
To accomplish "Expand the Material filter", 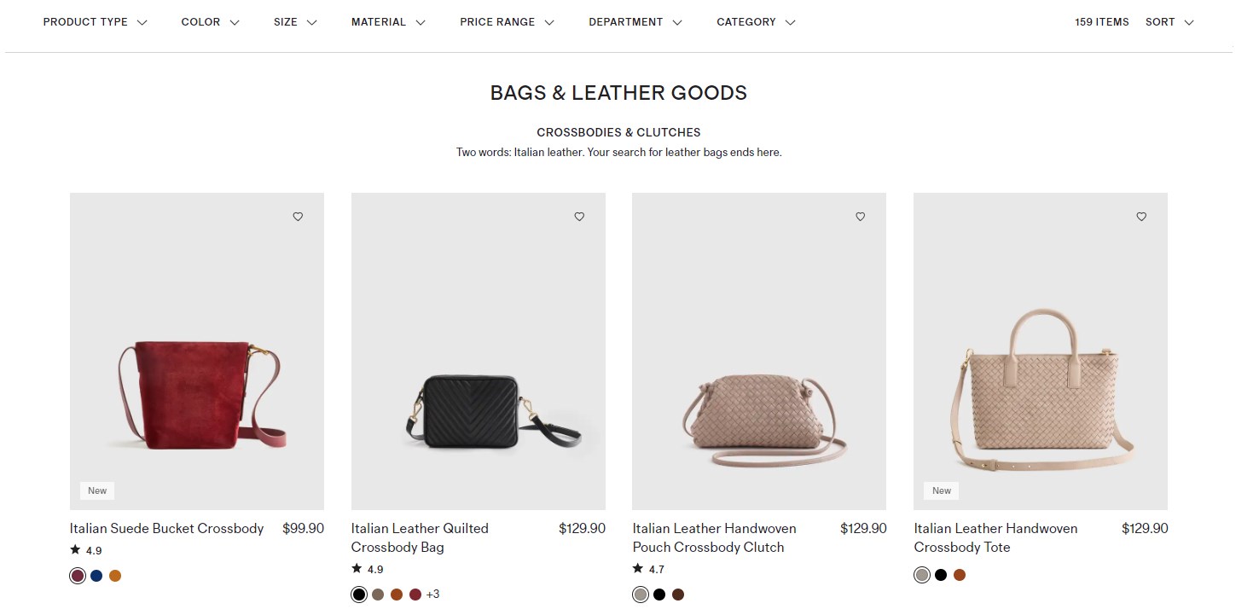I will 388,22.
